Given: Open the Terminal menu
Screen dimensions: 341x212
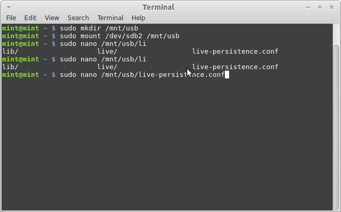Looking at the screenshot, I should click(x=110, y=18).
